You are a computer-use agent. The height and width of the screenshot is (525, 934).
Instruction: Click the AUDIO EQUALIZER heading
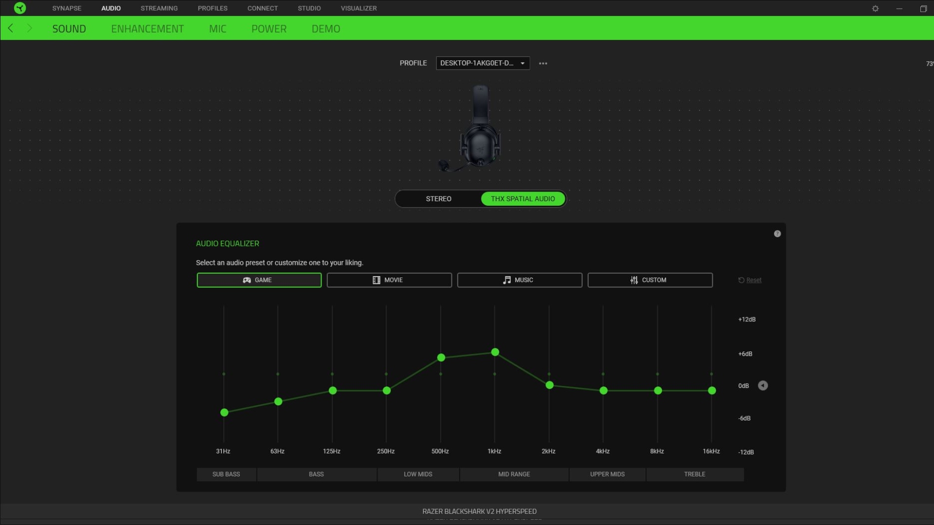[x=228, y=244]
